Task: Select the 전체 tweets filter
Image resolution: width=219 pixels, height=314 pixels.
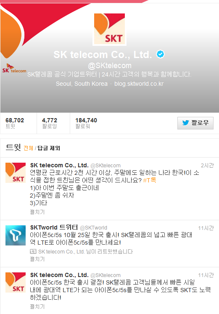Action: coord(28,148)
